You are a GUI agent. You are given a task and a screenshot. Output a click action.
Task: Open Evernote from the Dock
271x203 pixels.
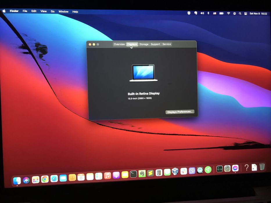[142, 174]
